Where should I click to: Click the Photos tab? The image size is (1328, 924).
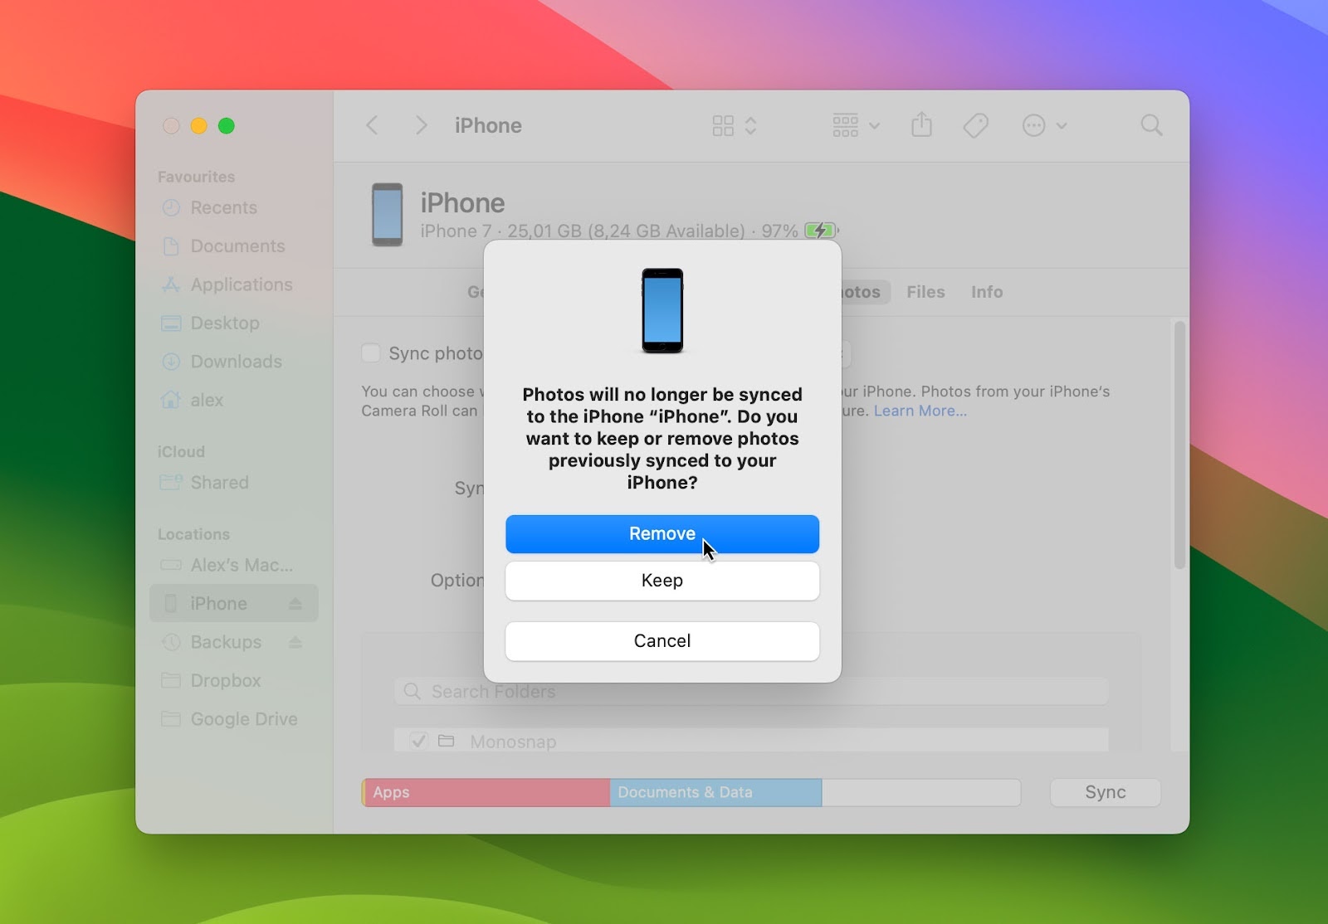tap(863, 292)
